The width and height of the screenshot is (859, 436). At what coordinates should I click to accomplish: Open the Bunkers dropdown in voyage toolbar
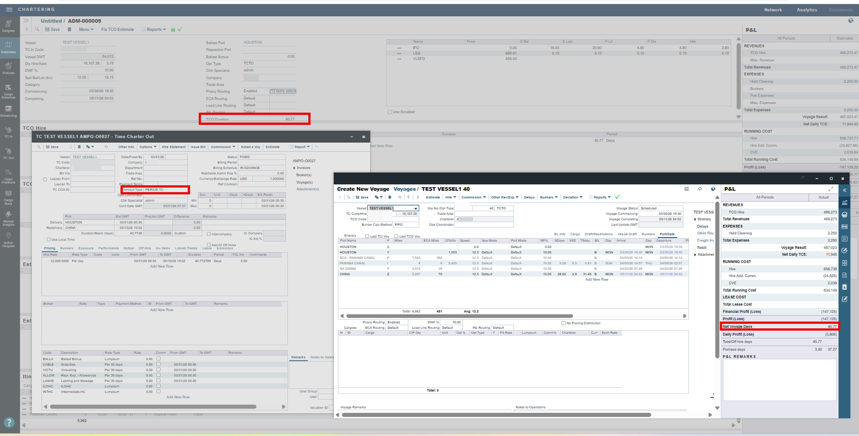[548, 197]
